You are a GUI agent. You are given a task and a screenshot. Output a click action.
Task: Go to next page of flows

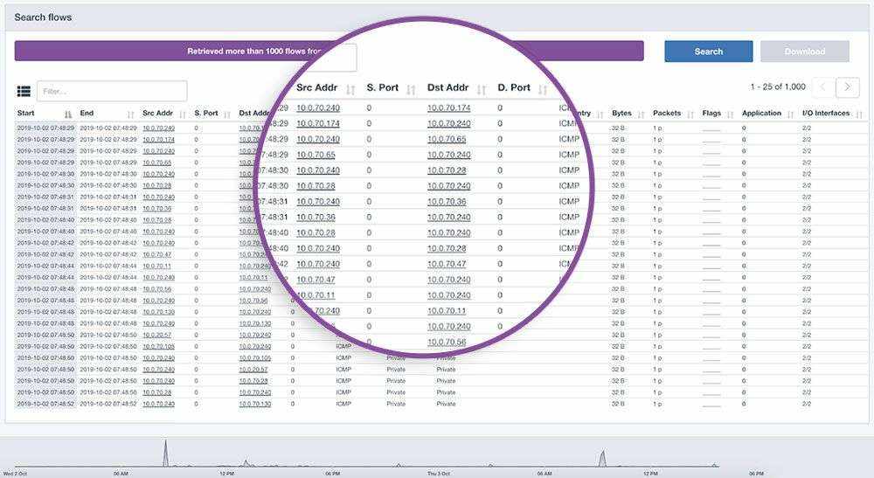click(x=847, y=87)
